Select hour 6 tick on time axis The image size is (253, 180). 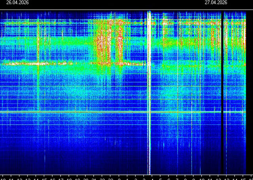pyautogui.click(x=169, y=178)
